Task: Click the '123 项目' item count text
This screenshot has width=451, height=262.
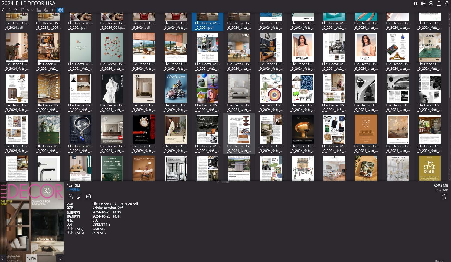Action: click(x=73, y=186)
